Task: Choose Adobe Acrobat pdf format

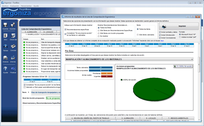Action: 180,37
